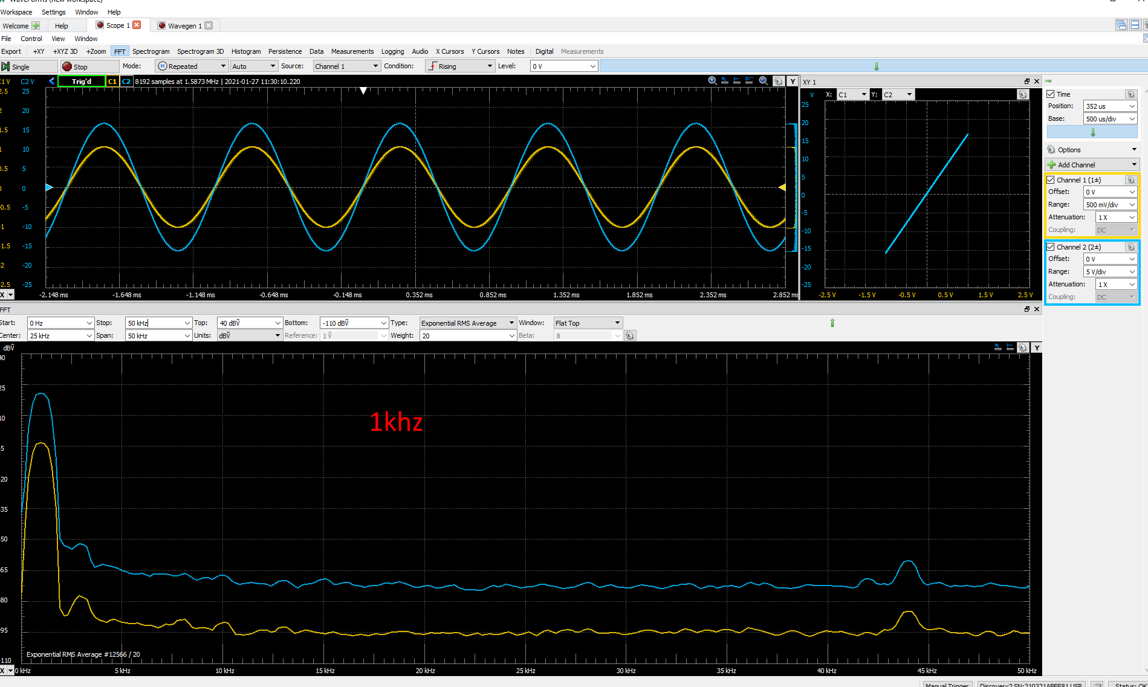Viewport: 1148px width, 687px height.
Task: Open the Condition Rising dropdown
Action: click(x=459, y=66)
